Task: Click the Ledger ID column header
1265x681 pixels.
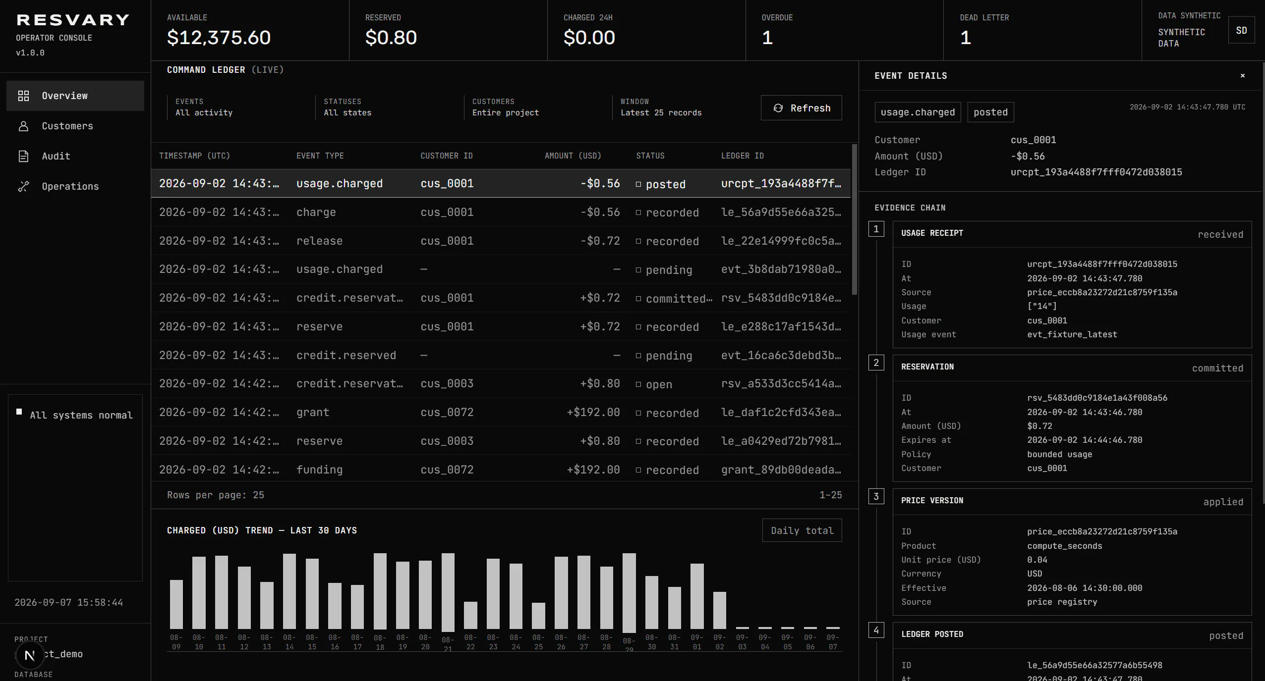Action: tap(742, 156)
